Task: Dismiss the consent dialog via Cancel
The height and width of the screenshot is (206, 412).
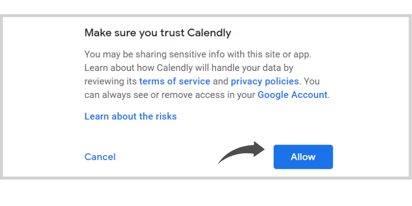Action: point(100,157)
